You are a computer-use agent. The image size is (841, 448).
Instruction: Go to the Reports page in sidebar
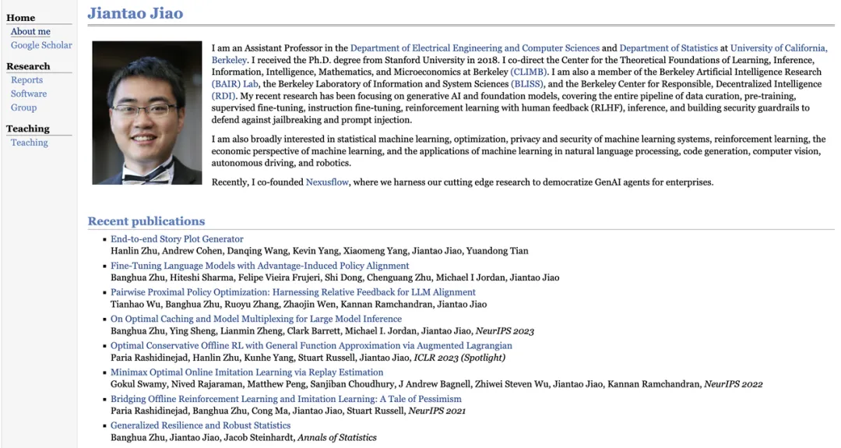tap(26, 80)
